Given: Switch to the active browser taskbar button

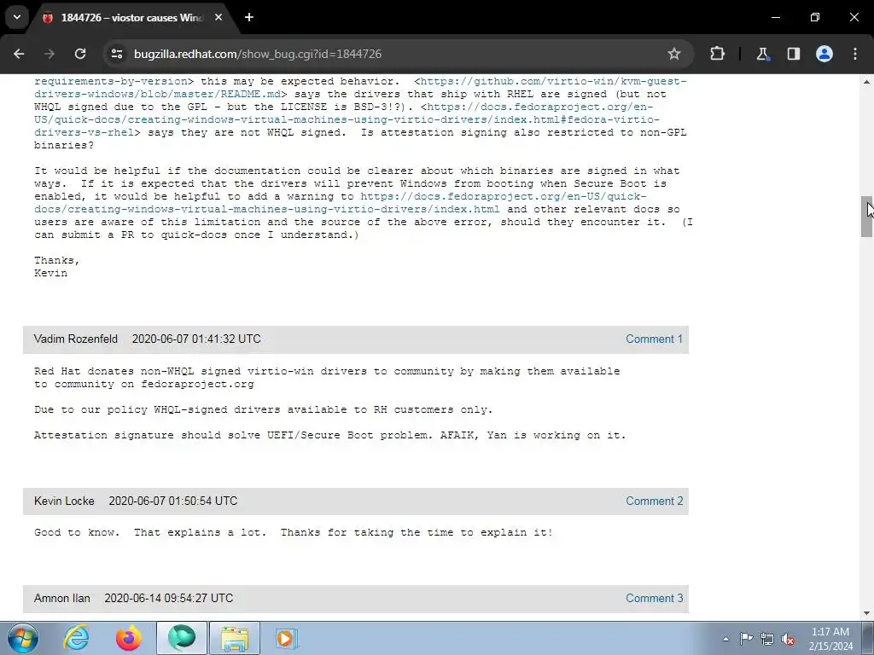Looking at the screenshot, I should pos(182,638).
